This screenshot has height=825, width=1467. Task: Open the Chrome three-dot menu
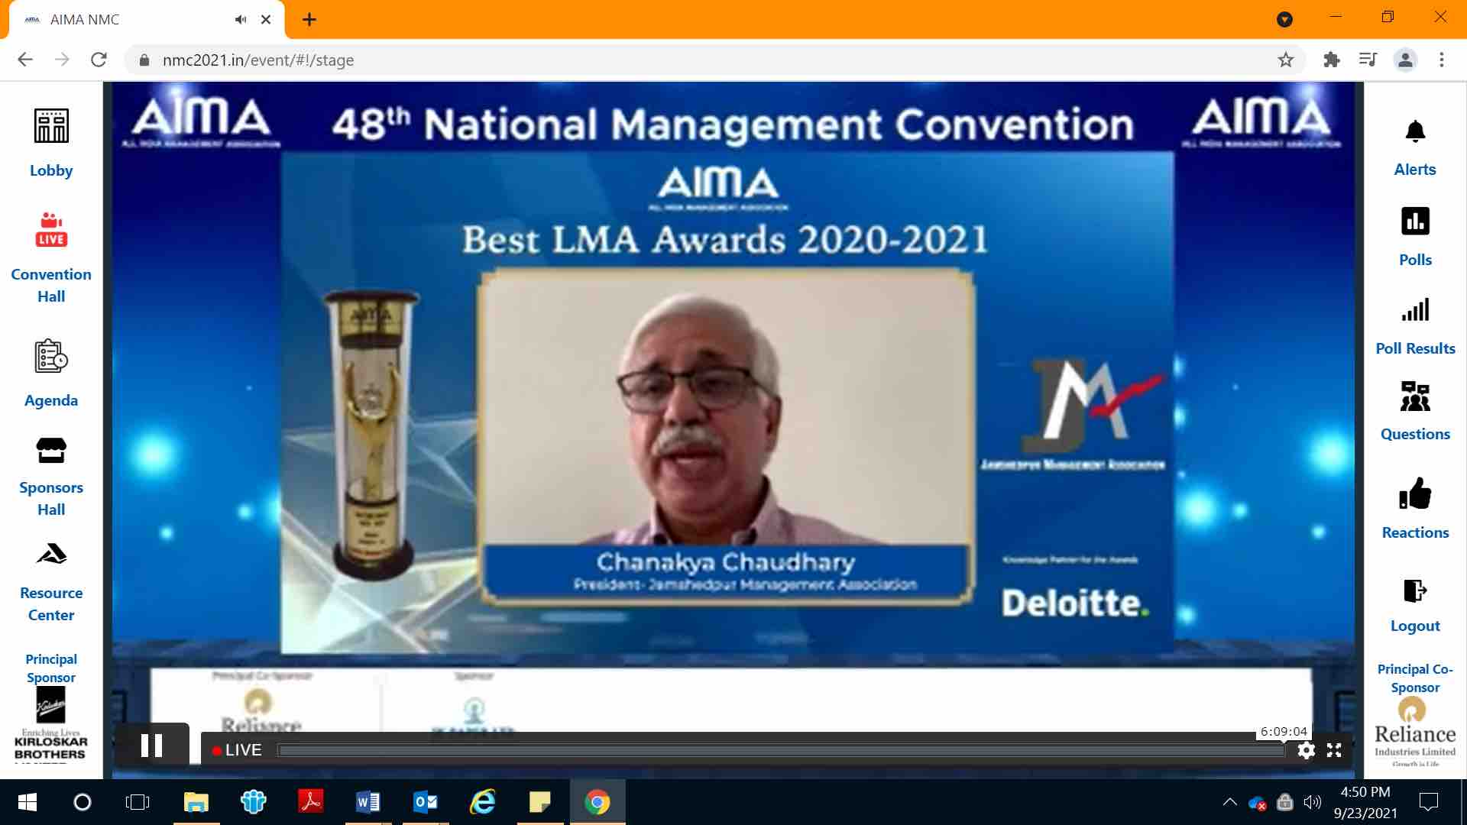pos(1442,60)
